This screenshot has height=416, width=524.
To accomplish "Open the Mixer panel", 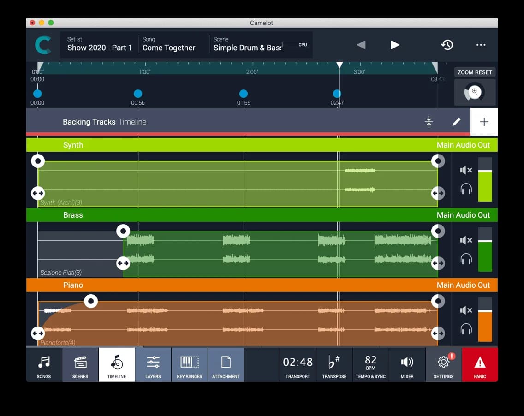I will [x=406, y=365].
